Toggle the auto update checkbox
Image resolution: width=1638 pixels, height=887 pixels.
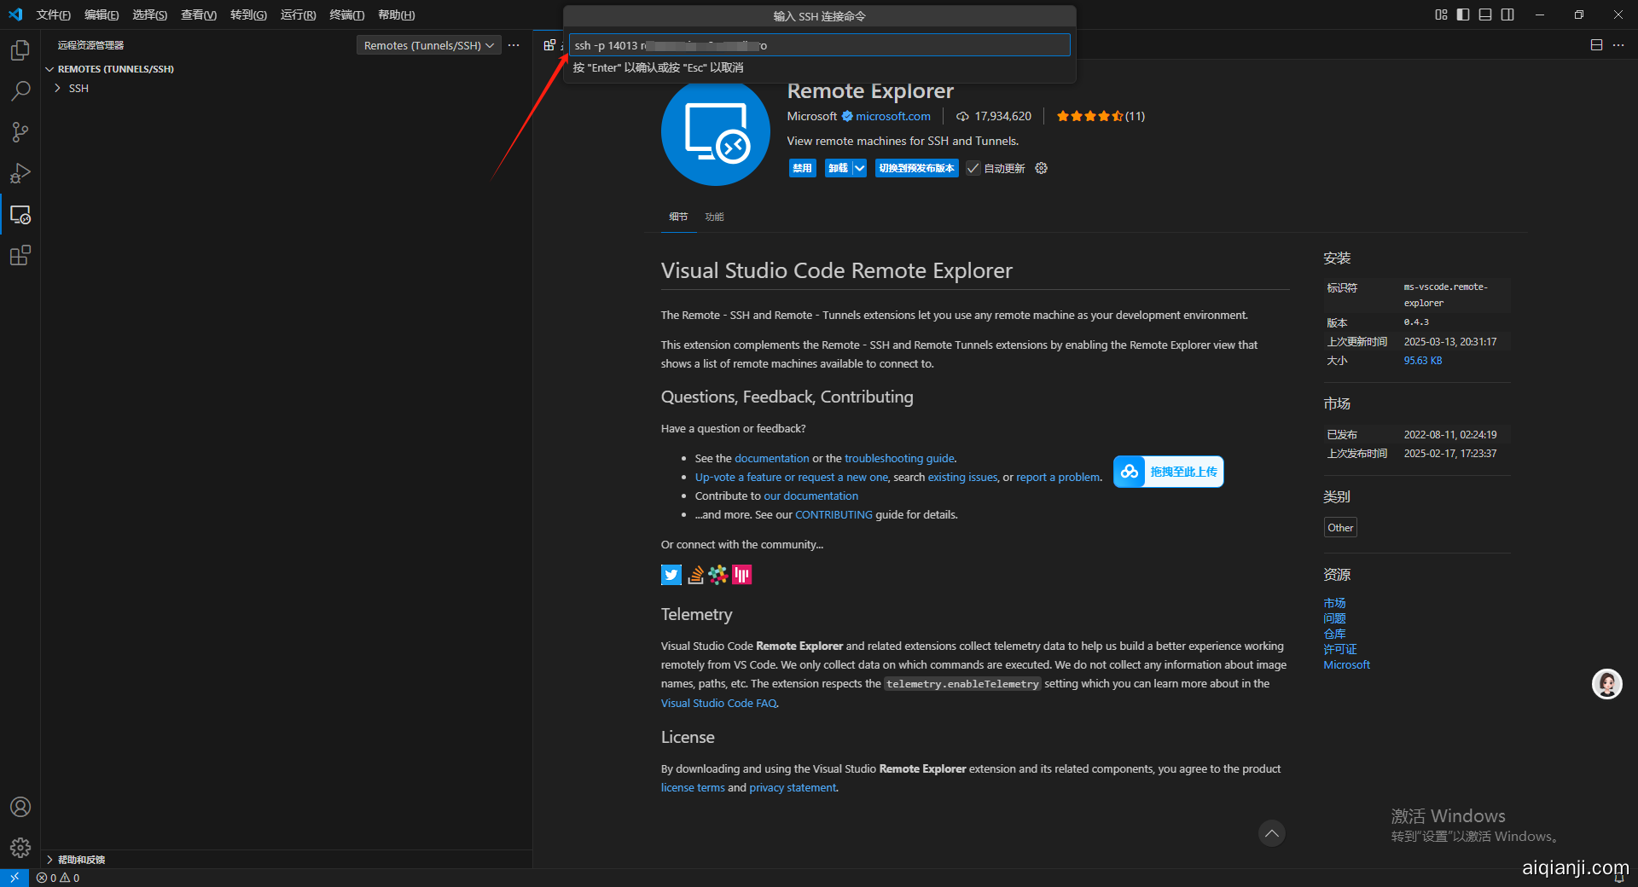point(973,168)
